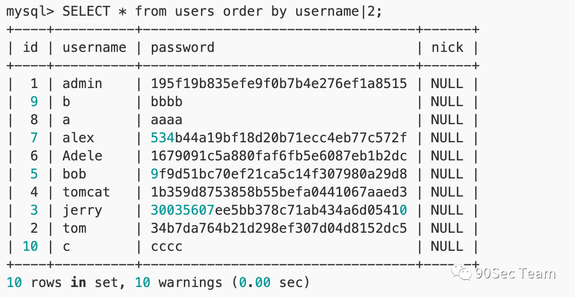Select bob's password hash 9f9d51bc...
The width and height of the screenshot is (575, 297).
point(279,174)
